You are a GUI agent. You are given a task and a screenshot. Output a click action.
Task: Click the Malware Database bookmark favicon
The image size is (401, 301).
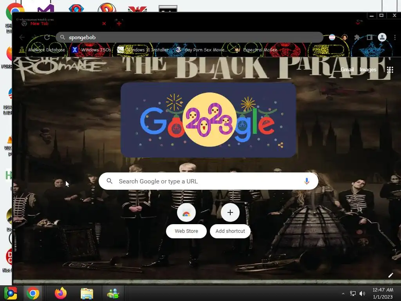tap(22, 50)
